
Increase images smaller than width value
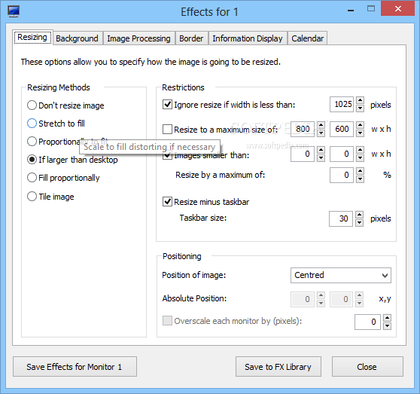tap(321, 150)
